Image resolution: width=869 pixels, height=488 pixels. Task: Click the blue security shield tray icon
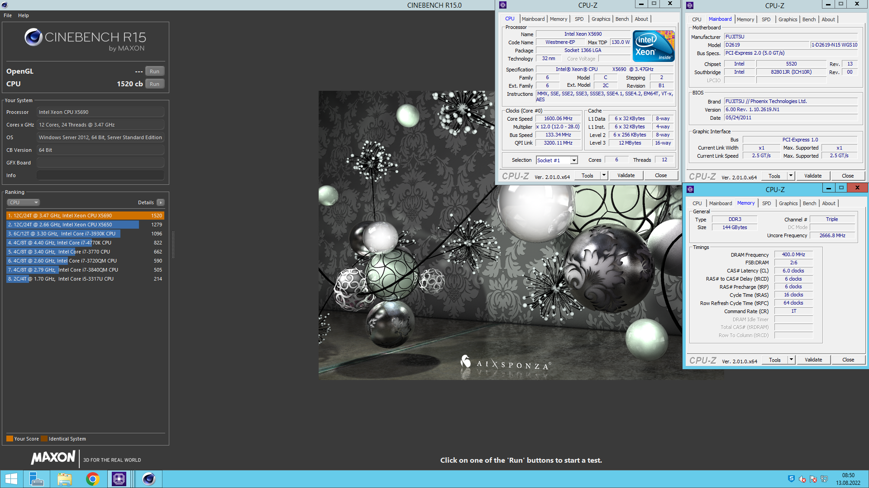click(x=791, y=479)
